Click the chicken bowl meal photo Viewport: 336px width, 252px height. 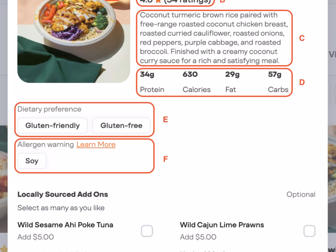tap(74, 38)
